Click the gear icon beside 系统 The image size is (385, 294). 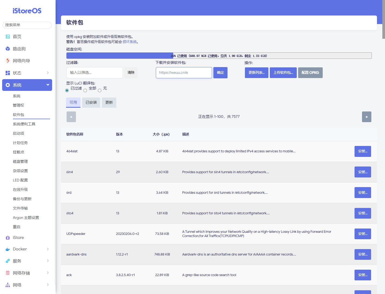pos(8,85)
